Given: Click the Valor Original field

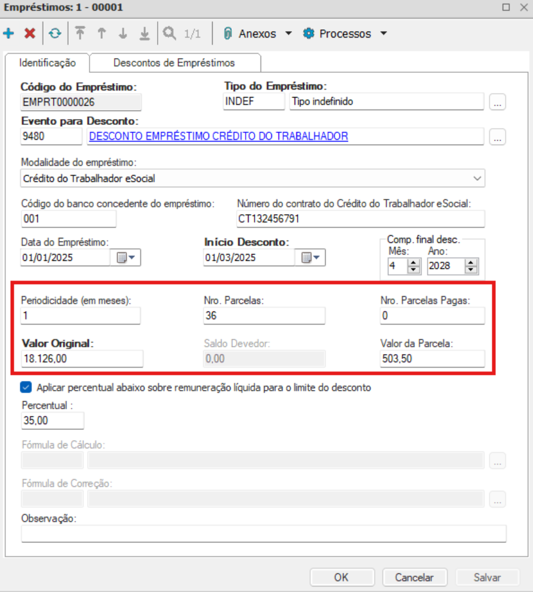Looking at the screenshot, I should pos(82,358).
